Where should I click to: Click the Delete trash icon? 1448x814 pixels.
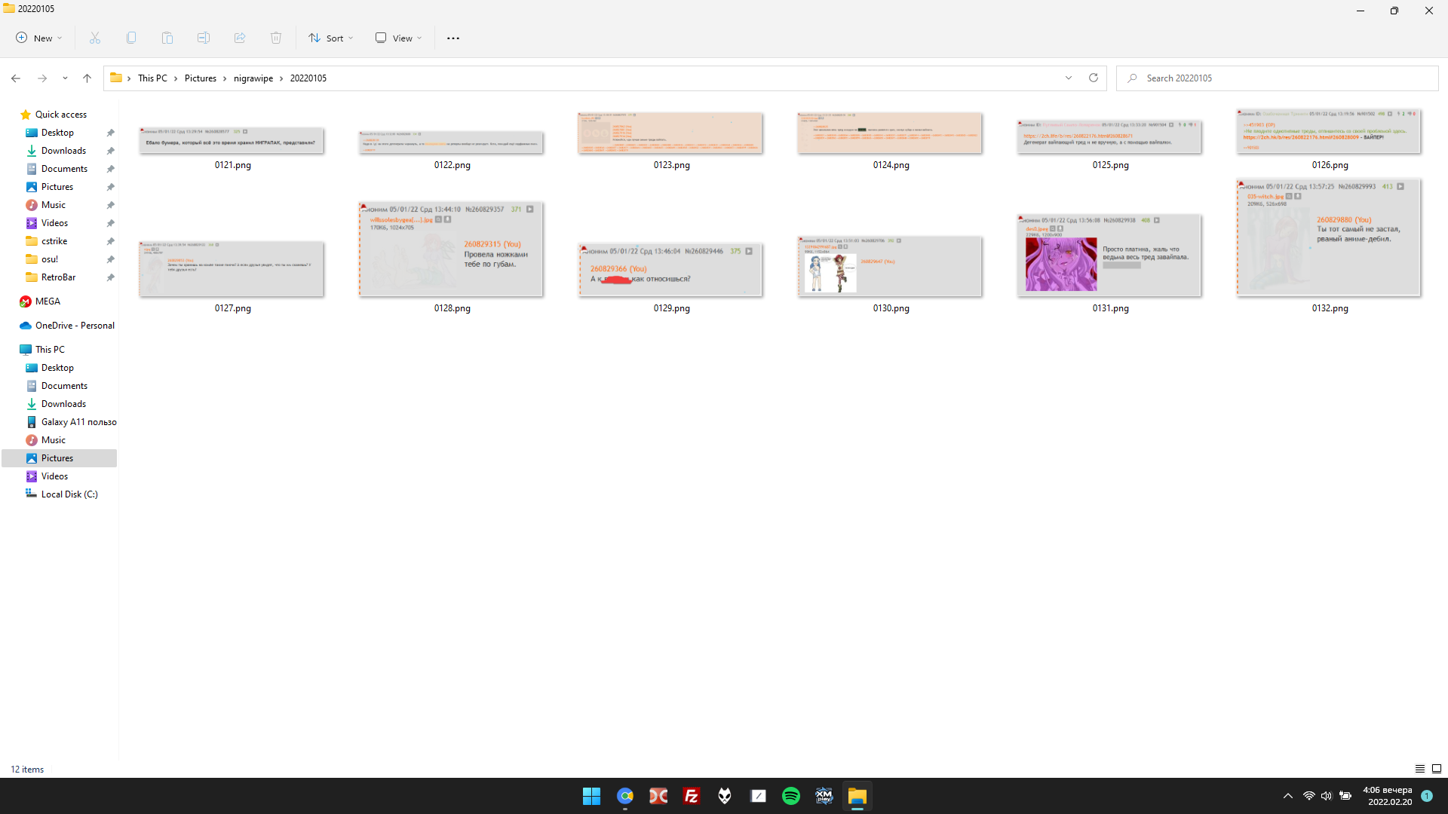[276, 38]
